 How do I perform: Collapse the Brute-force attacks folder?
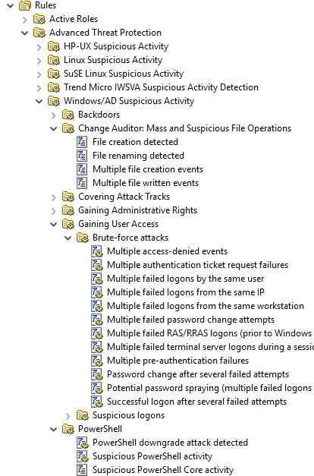(x=68, y=238)
